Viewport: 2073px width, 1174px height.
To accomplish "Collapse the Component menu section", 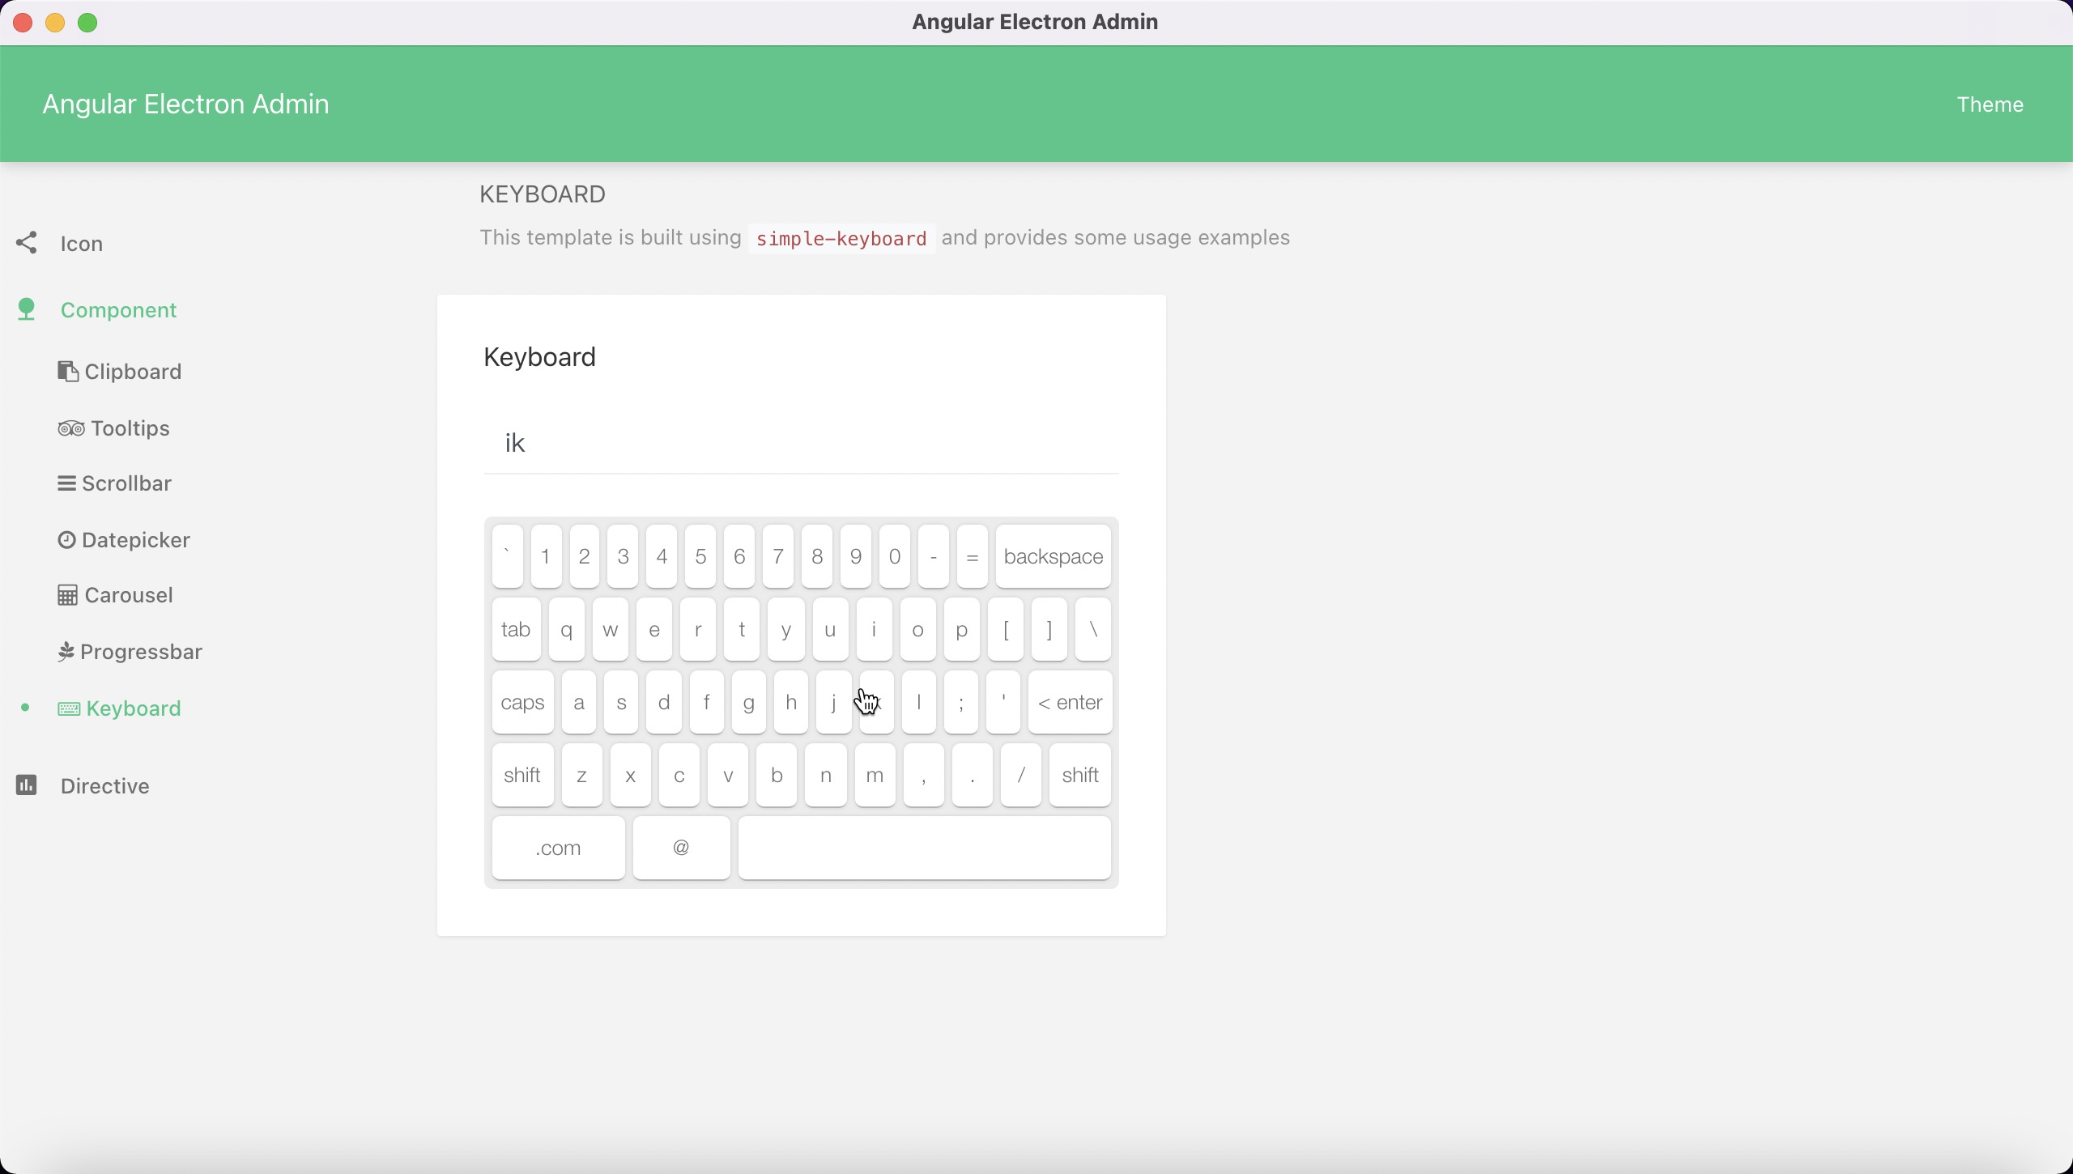I will click(x=118, y=310).
